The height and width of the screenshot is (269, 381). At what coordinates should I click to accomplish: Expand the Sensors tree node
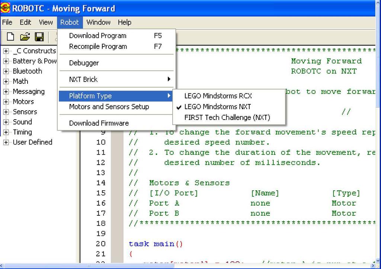click(x=6, y=112)
